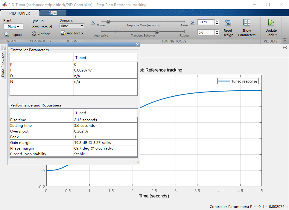The width and height of the screenshot is (289, 210).
Task: Click the double-chevron toward Slower
Action: [x=93, y=22]
